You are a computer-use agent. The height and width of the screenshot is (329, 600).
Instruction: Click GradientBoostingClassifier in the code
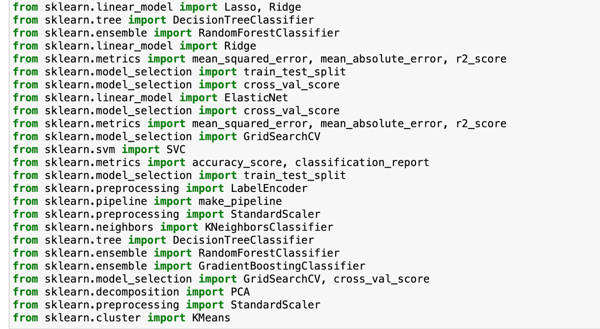tap(281, 266)
